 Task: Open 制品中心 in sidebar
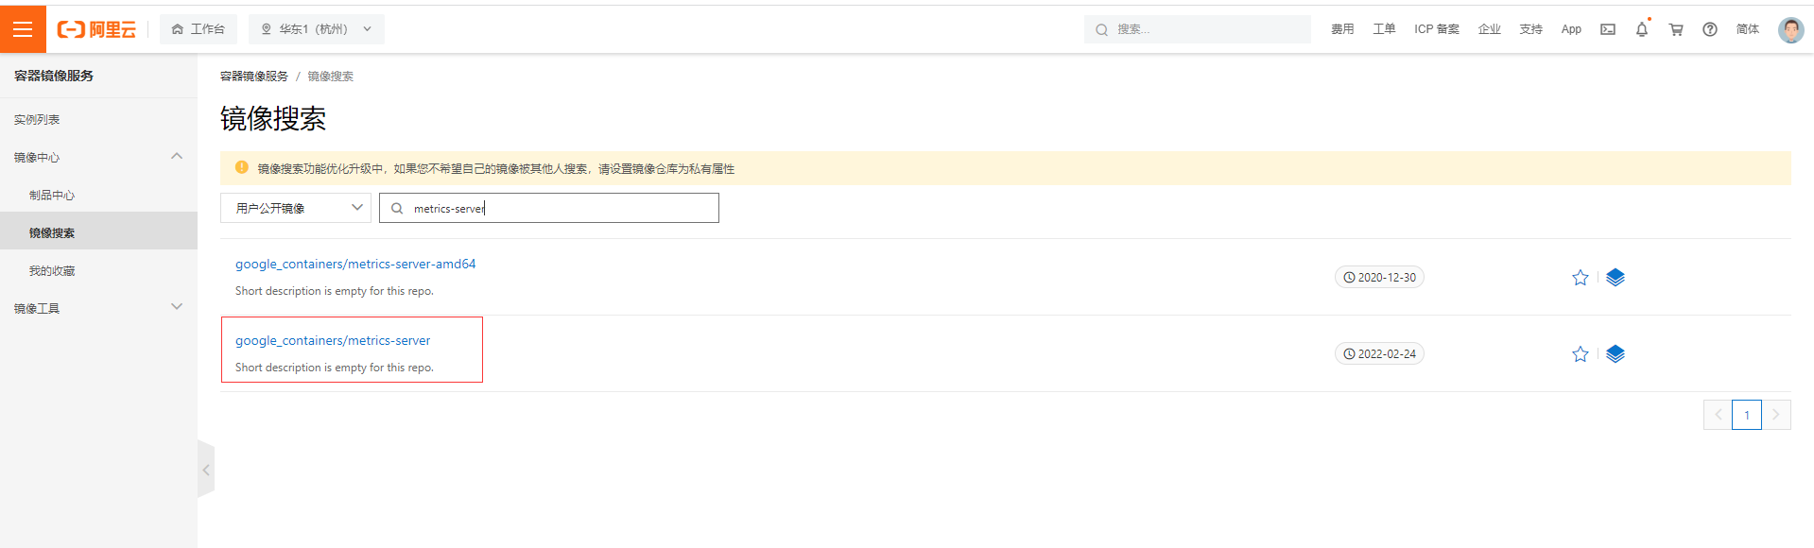[x=52, y=196]
